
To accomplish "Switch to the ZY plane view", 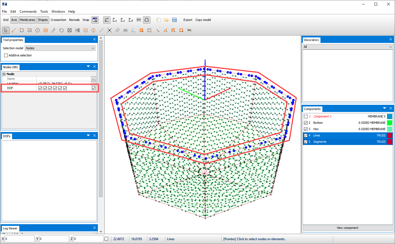I will [x=131, y=20].
